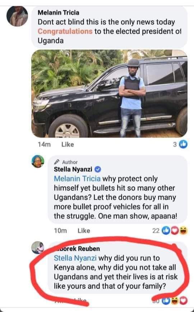The width and height of the screenshot is (194, 312).
Task: Open Reuben's profile avatar
Action: point(38,248)
